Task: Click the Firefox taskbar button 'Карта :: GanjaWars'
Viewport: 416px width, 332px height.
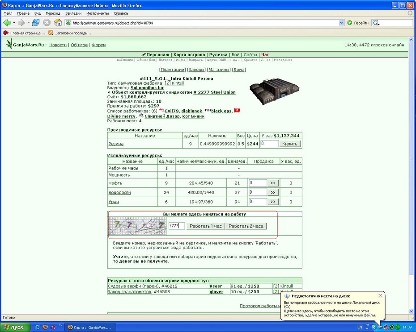Action: pos(89,328)
